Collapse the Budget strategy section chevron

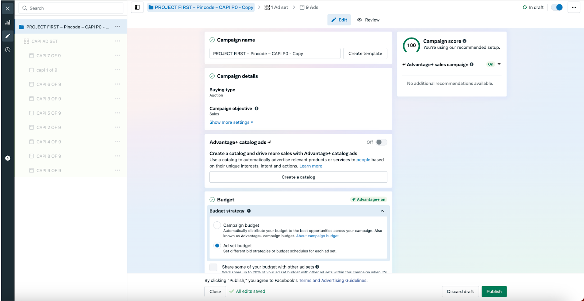point(382,211)
